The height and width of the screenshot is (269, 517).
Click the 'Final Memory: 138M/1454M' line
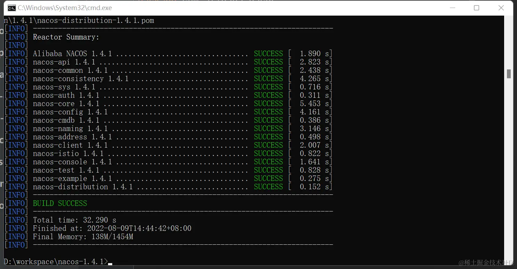click(83, 237)
